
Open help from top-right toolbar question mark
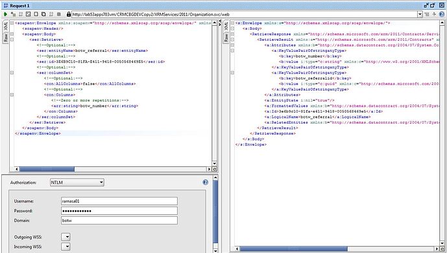point(442,14)
